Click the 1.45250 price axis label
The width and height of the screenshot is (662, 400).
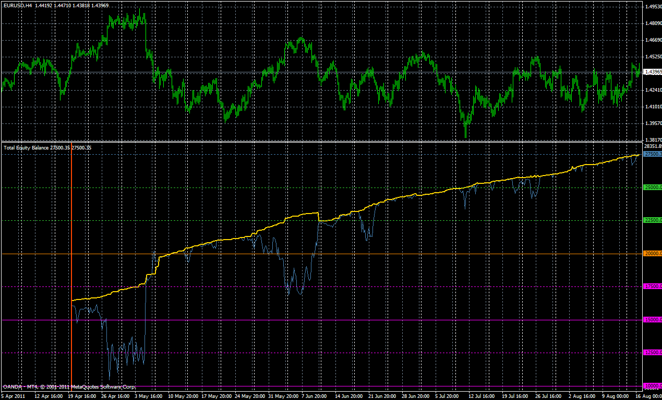coord(654,57)
